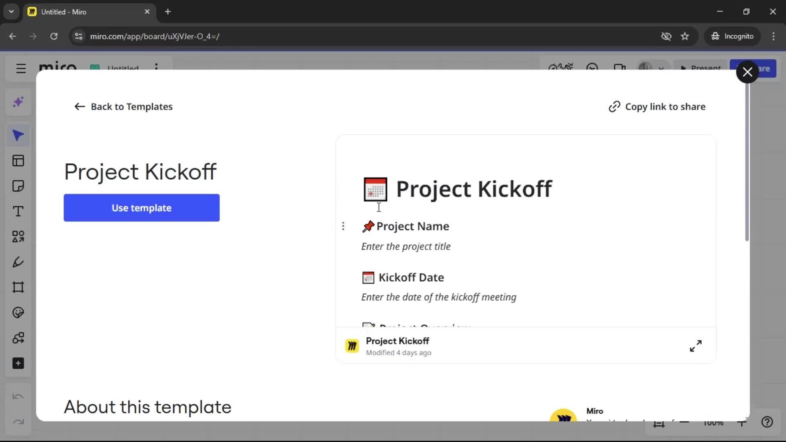Click 'Enter the date of the kickoff meeting' placeholder
786x442 pixels.
(x=438, y=297)
